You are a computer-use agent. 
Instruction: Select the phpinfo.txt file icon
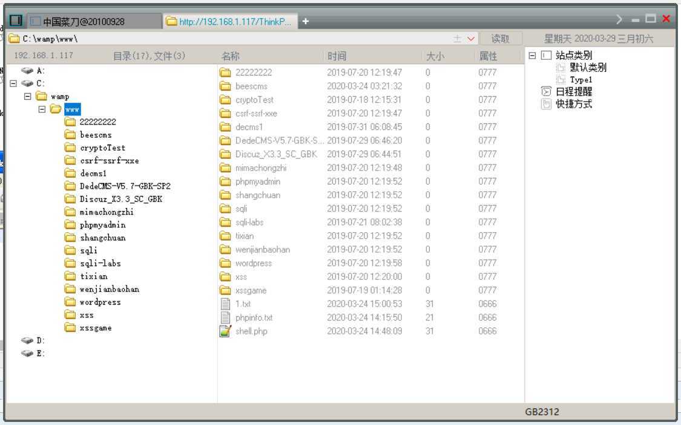click(x=225, y=318)
